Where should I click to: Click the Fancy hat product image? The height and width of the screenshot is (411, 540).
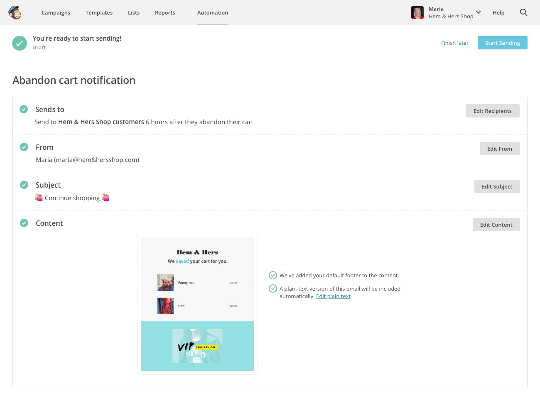(166, 283)
